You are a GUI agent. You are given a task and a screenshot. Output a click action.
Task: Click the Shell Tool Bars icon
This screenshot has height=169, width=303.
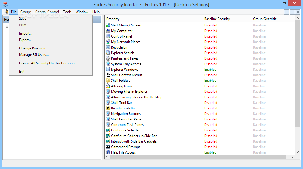(108, 103)
